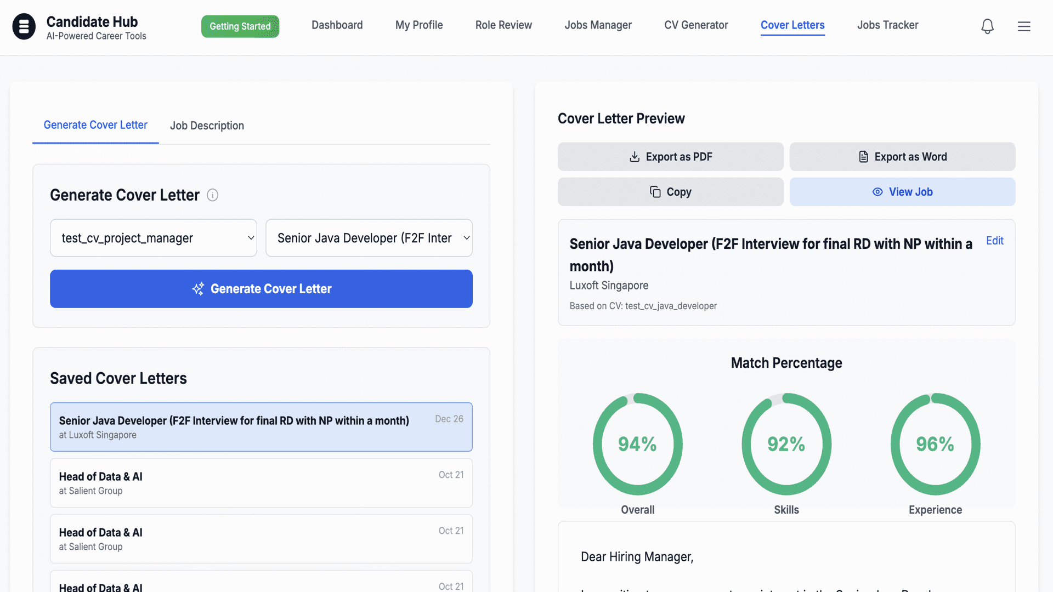
Task: Click the info icon beside Generate Cover Letter
Action: tap(213, 195)
